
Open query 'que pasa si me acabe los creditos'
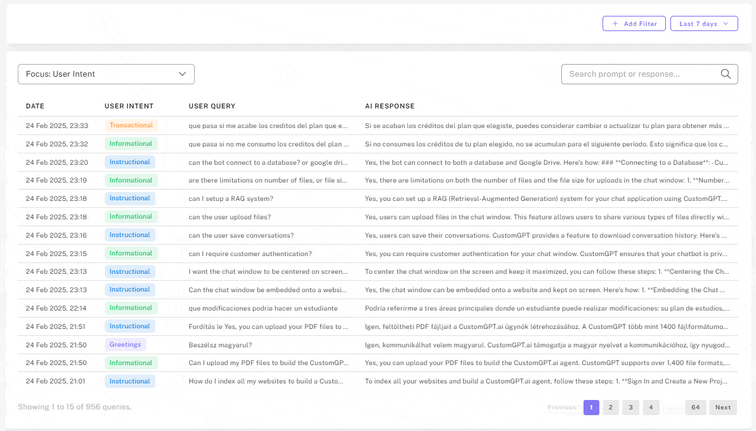tap(268, 126)
